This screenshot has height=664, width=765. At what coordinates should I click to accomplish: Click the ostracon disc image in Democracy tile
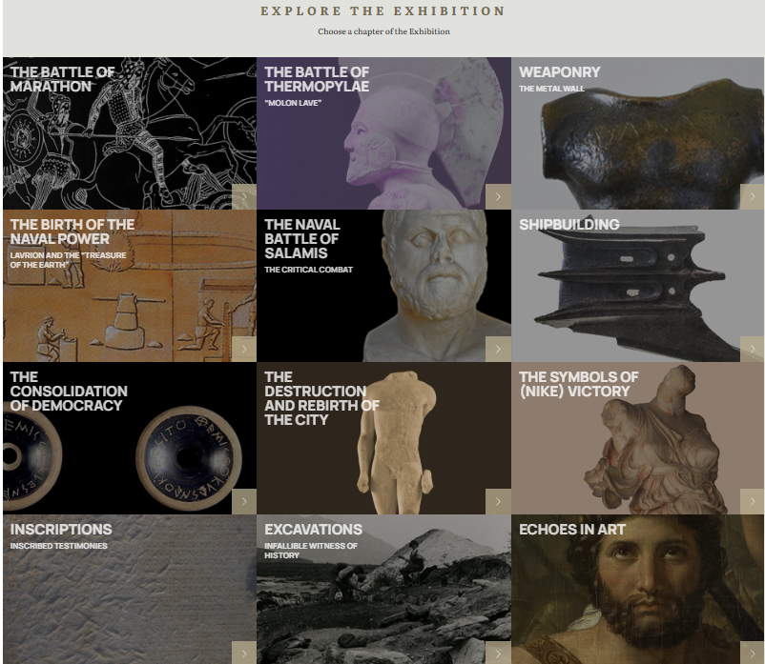[189, 458]
